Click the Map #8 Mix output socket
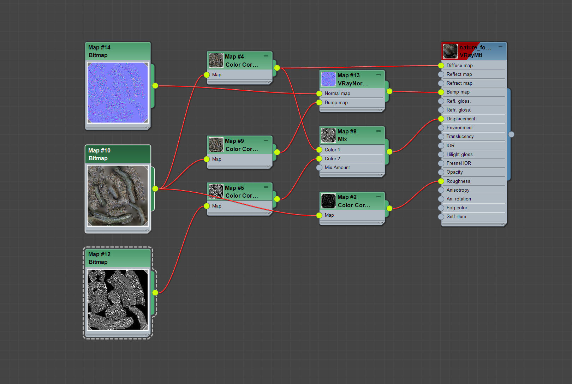The image size is (572, 384). point(389,152)
